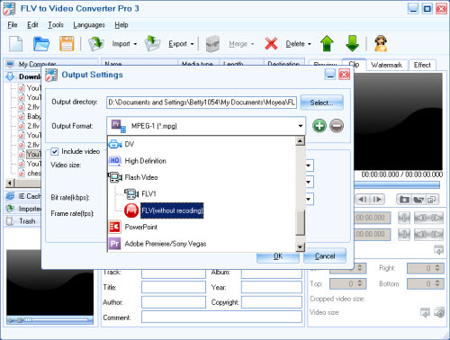Open the Video size dropdown arrow
Image resolution: width=450 pixels, height=340 pixels.
[309, 166]
